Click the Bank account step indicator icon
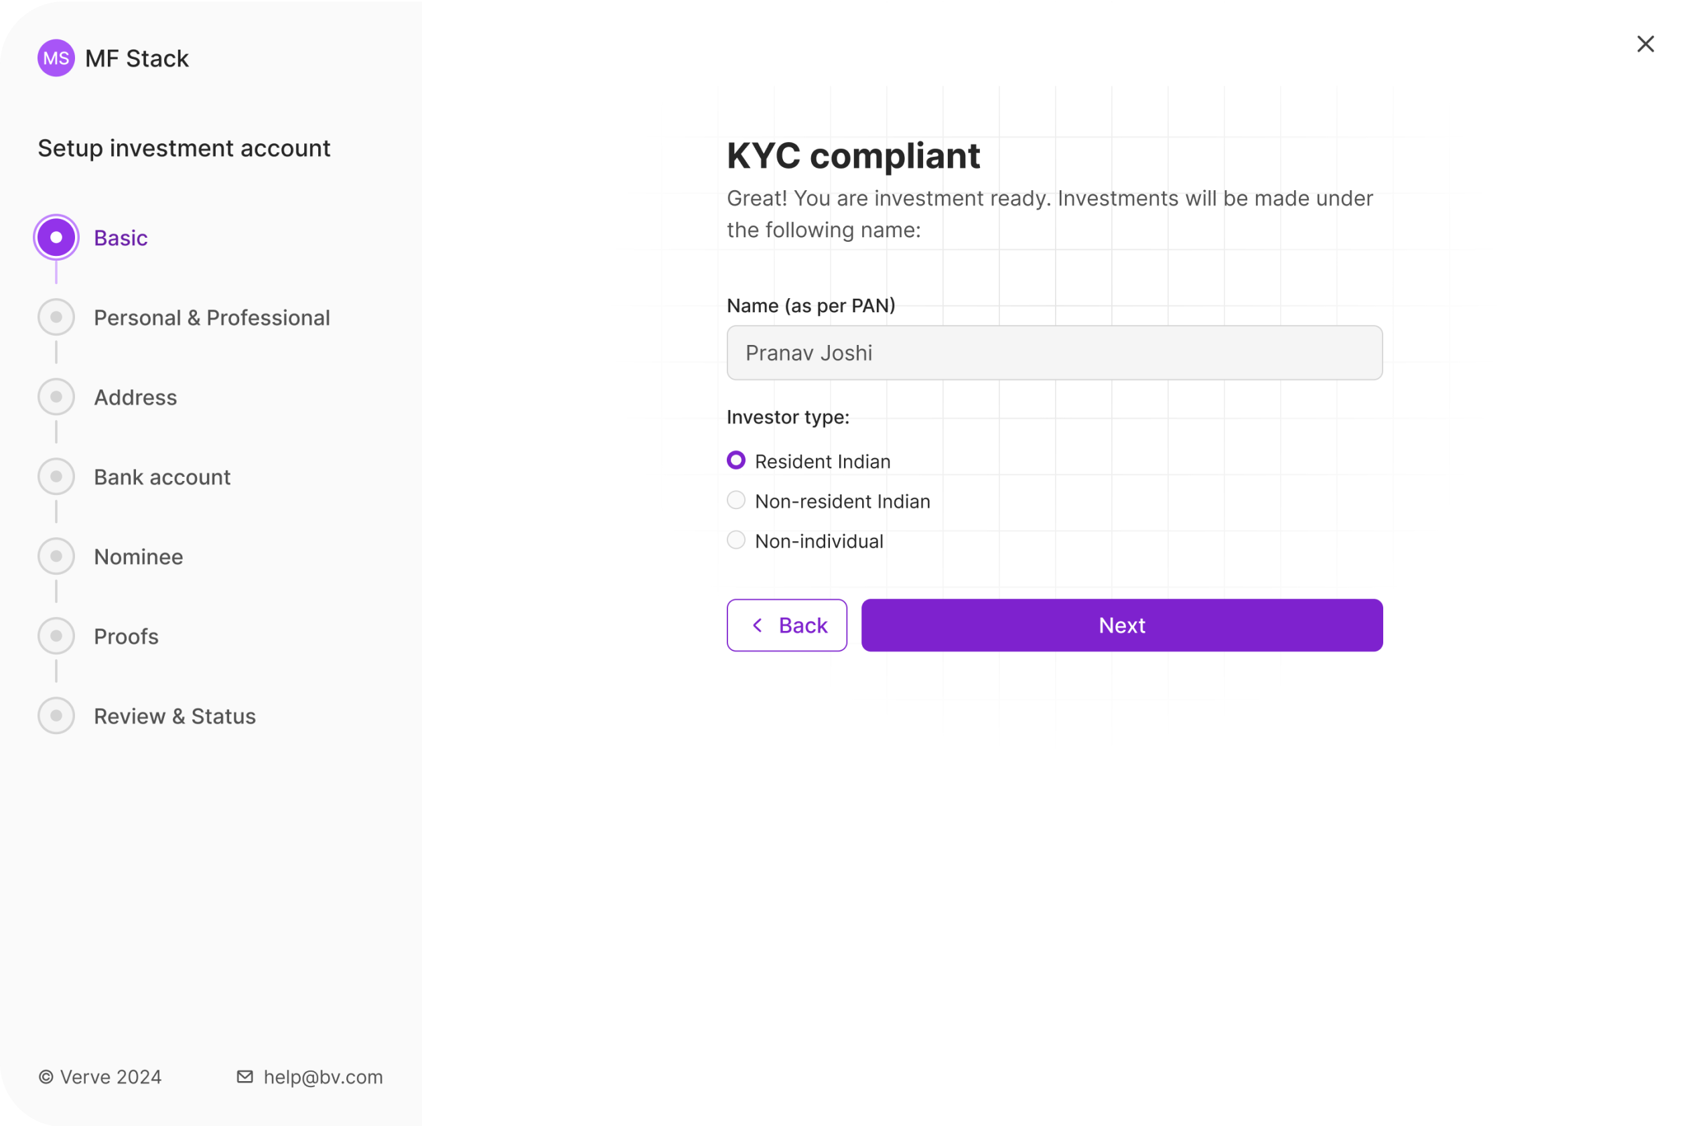Screen dimensions: 1688x1126 point(56,476)
